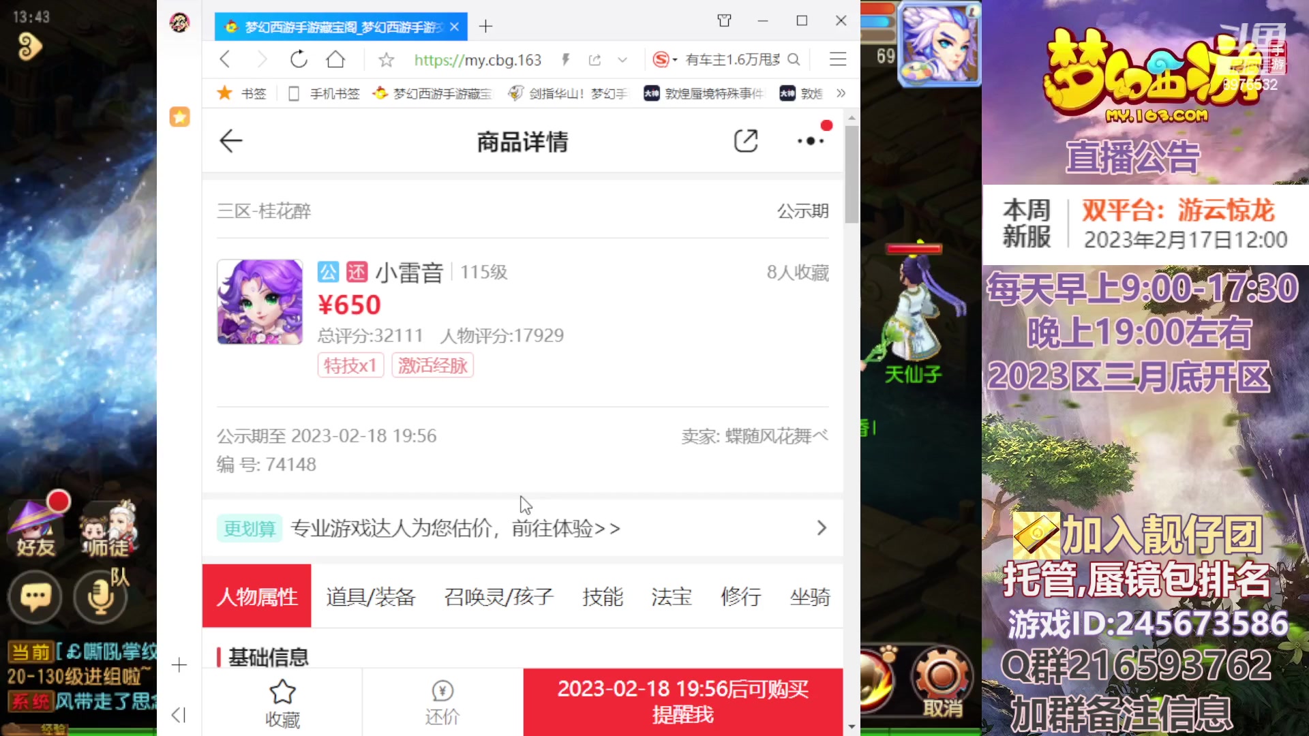1309x736 pixels.
Task: Go forward with the browser forward arrow
Action: 262,60
